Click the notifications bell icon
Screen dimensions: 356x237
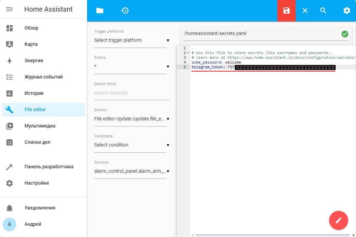[10, 208]
